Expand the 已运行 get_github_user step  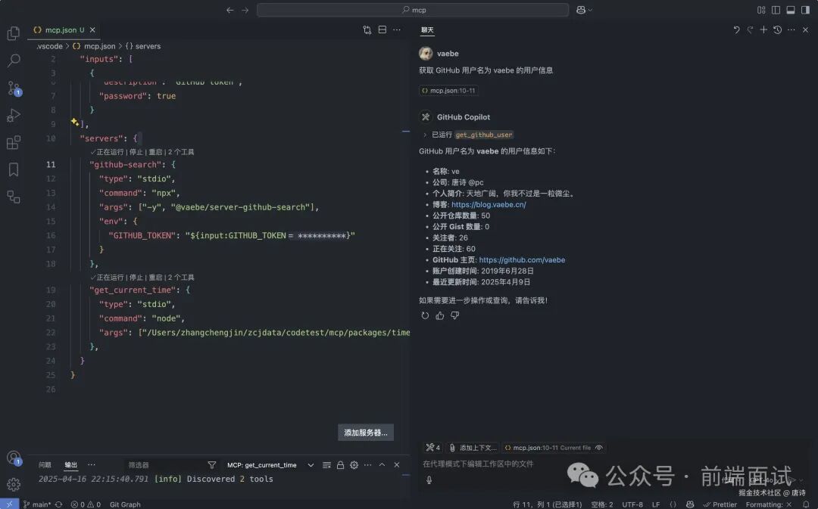(x=469, y=135)
